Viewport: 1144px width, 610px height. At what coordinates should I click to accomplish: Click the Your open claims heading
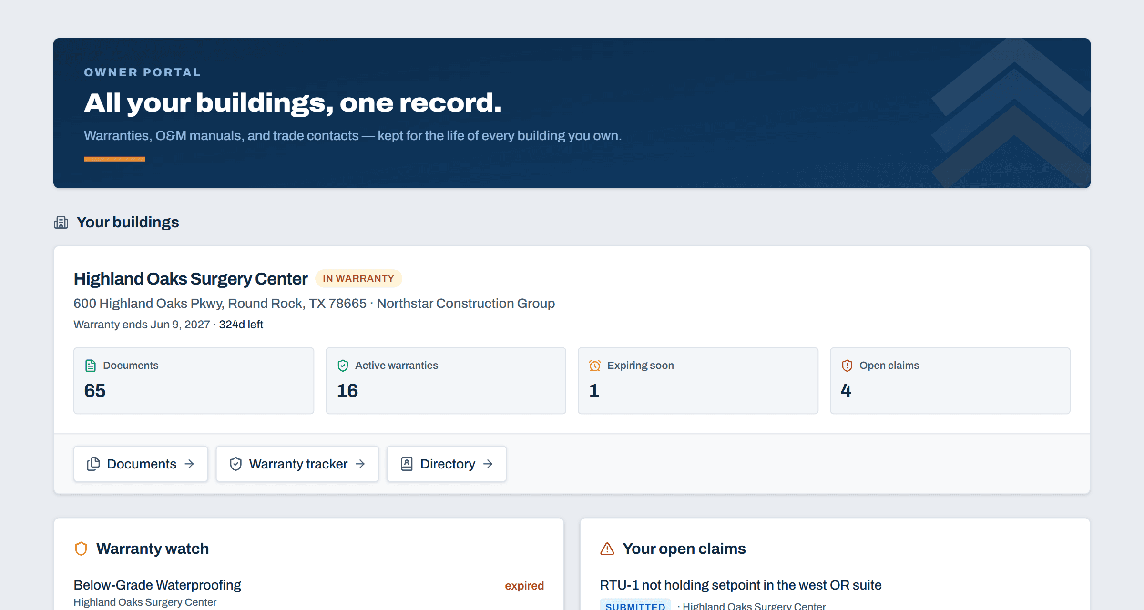[x=684, y=549]
